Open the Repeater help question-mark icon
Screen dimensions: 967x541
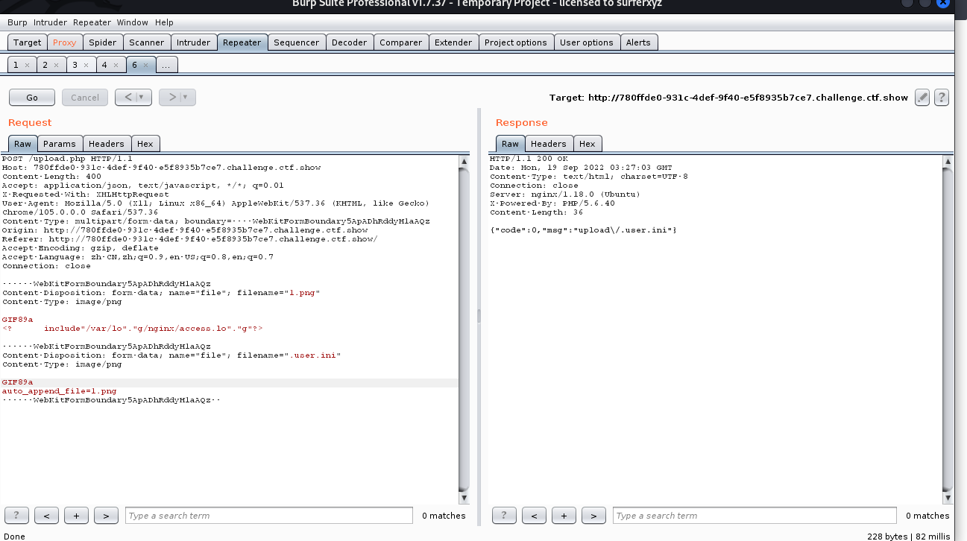click(x=942, y=97)
